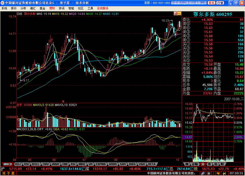Switch to the RSI indicator tab

coord(26,164)
